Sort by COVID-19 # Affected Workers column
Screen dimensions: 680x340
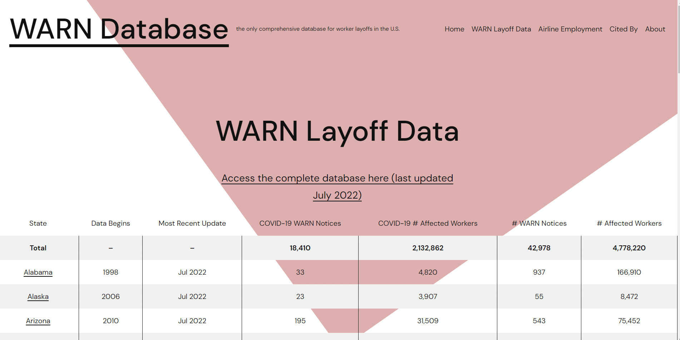pos(428,223)
